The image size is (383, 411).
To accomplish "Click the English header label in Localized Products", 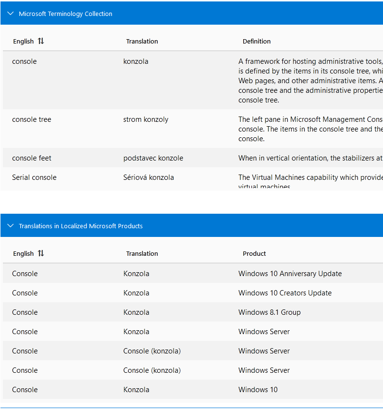I will (x=23, y=254).
